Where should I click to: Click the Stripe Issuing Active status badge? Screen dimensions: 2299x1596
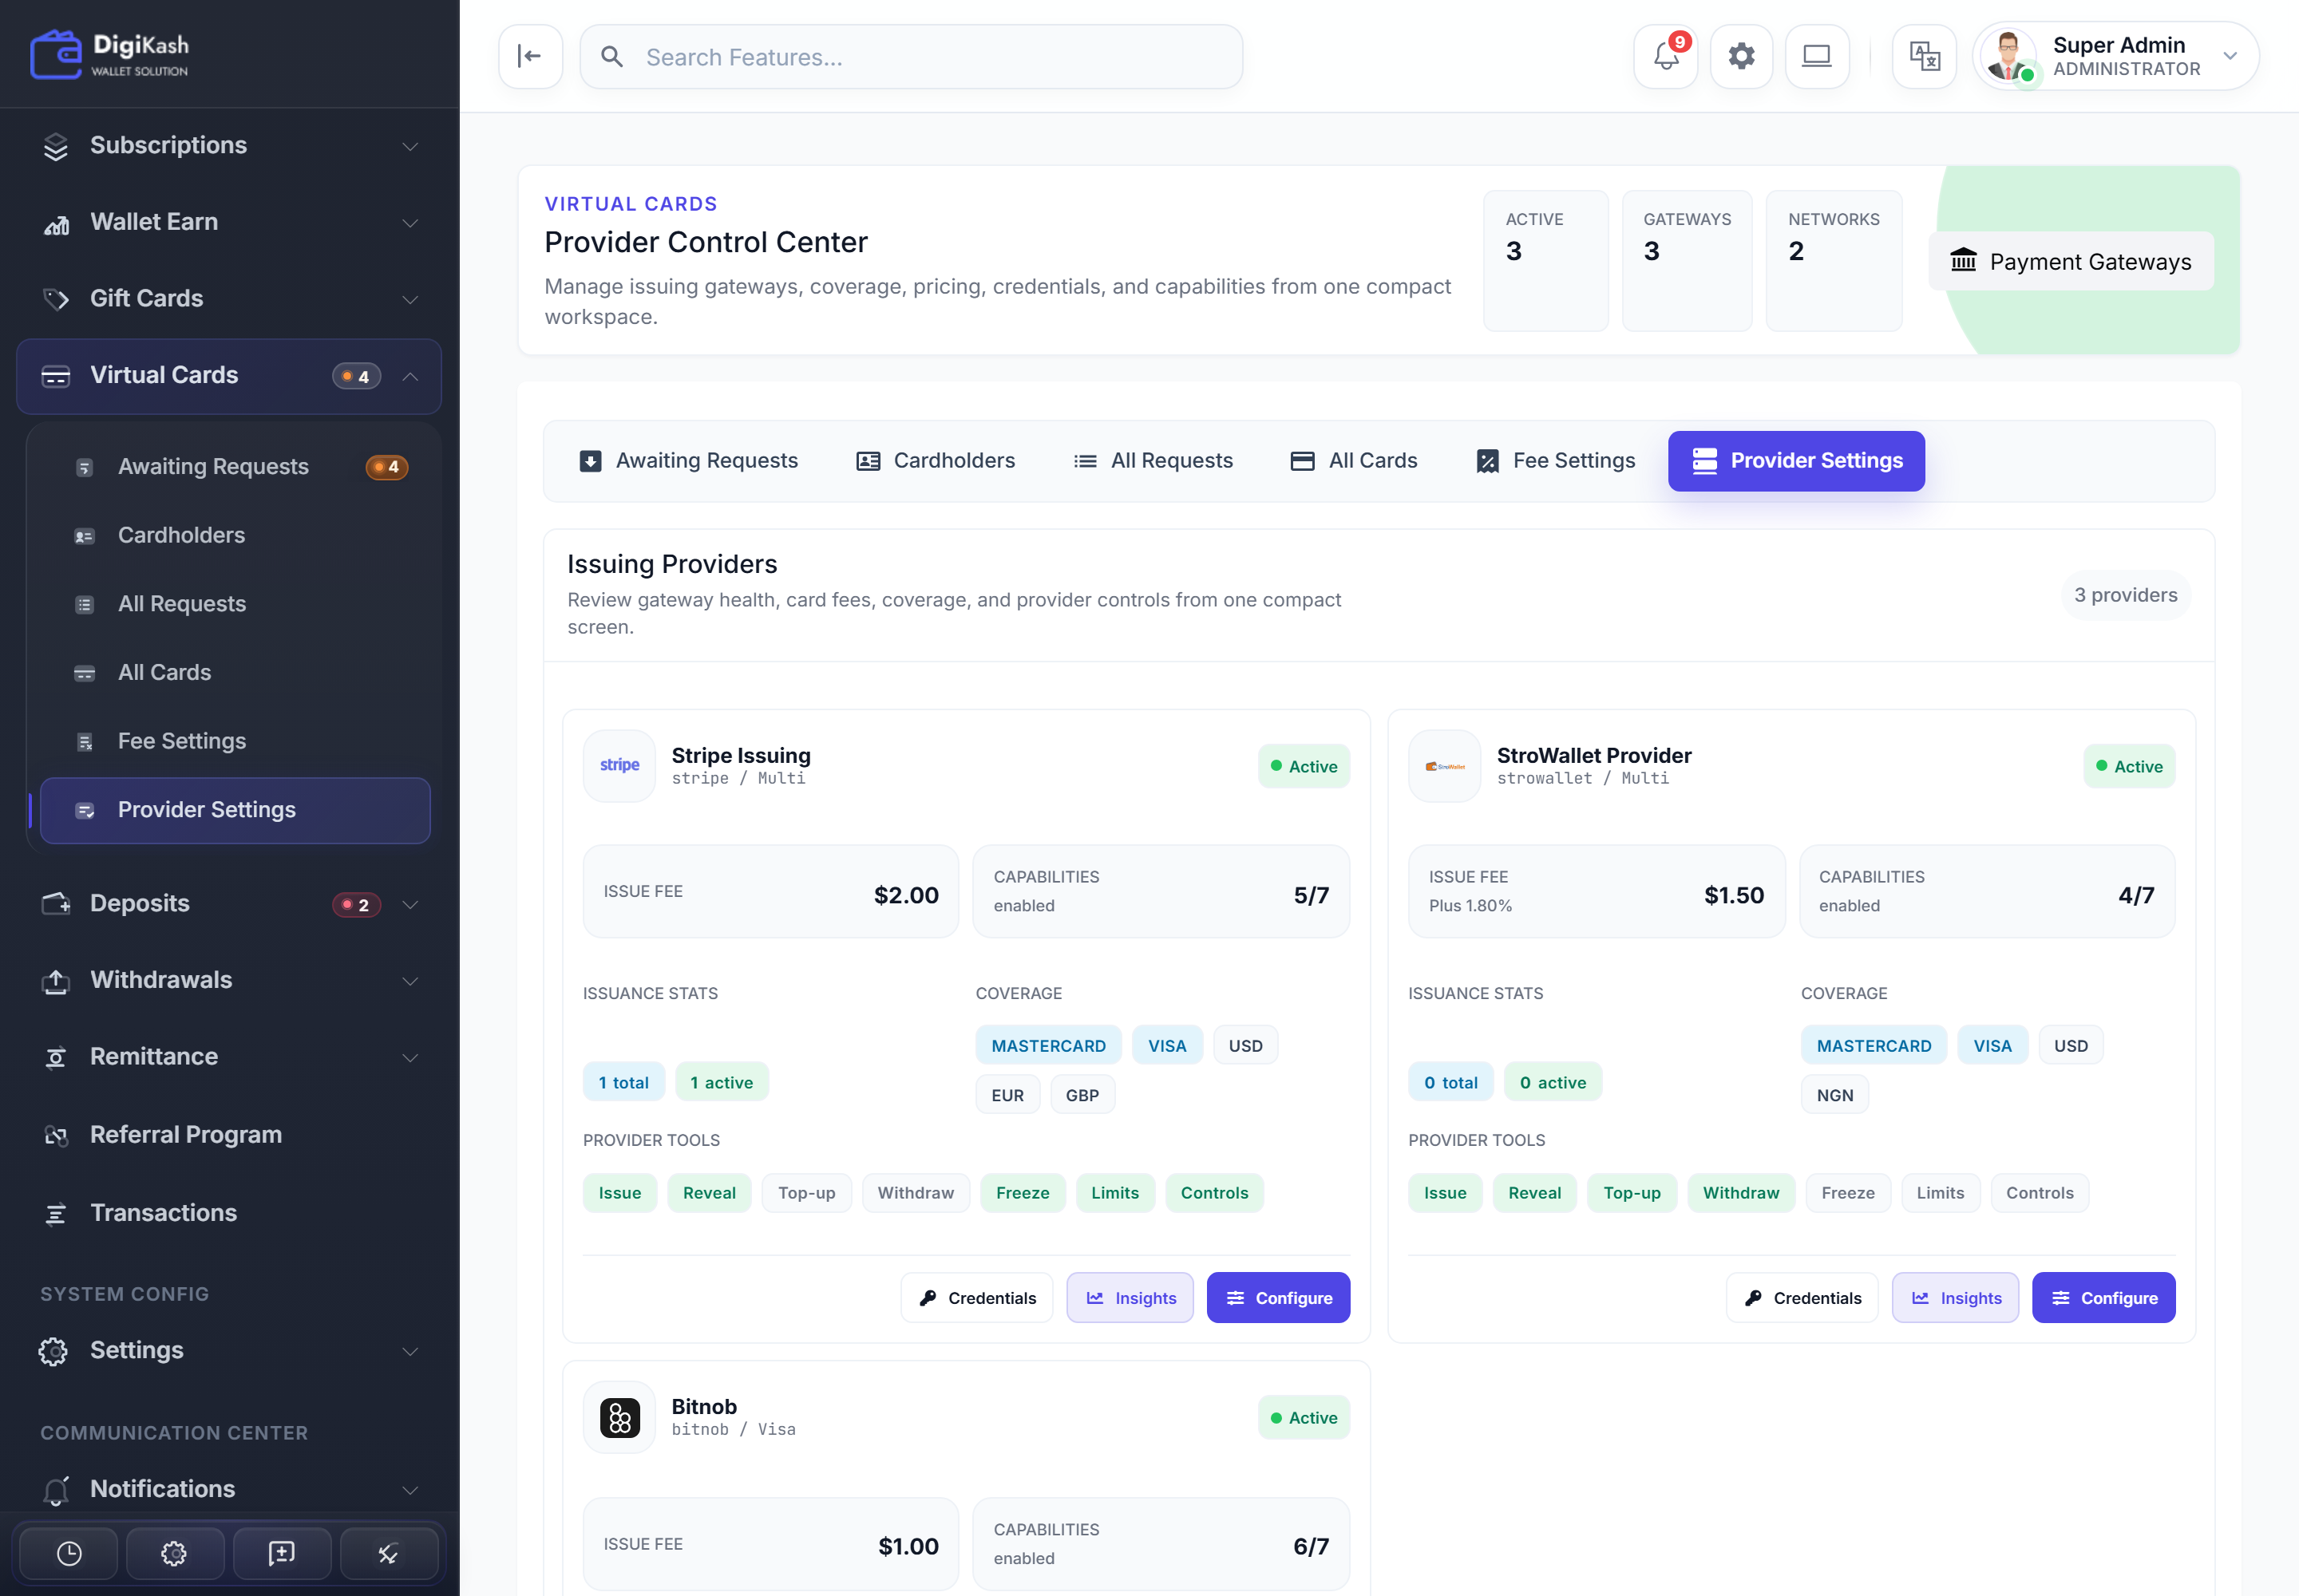[1304, 767]
